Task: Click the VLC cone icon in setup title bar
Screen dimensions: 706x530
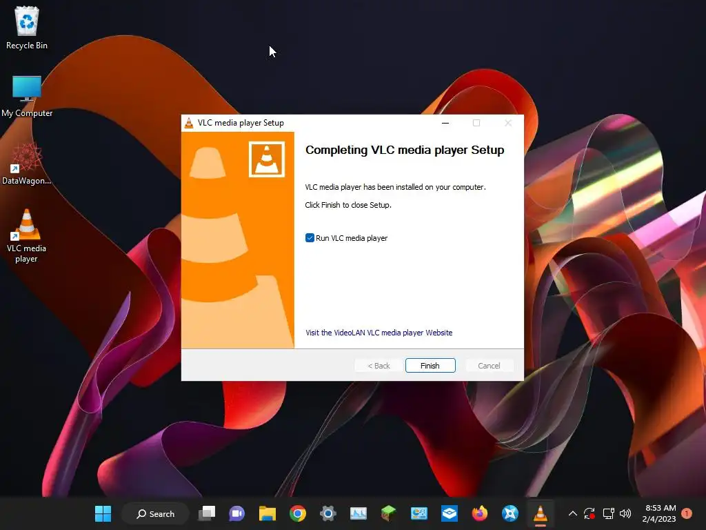Action: [189, 123]
